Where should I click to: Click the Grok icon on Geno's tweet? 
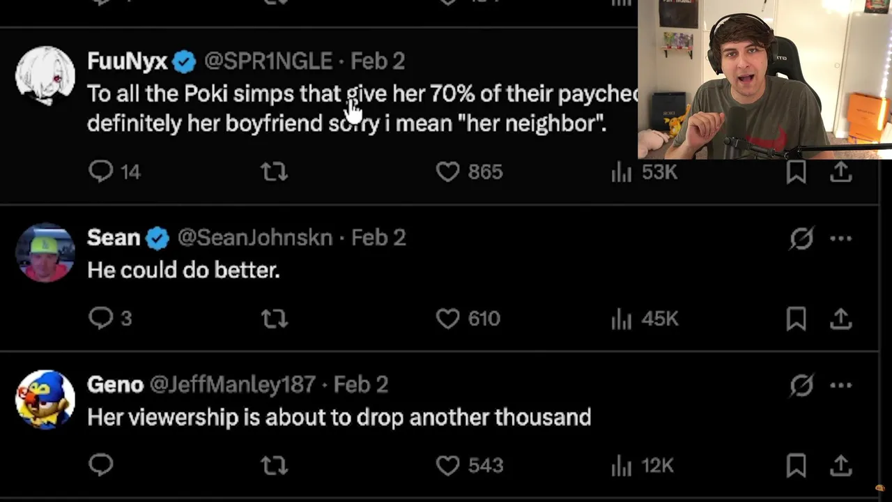point(801,385)
